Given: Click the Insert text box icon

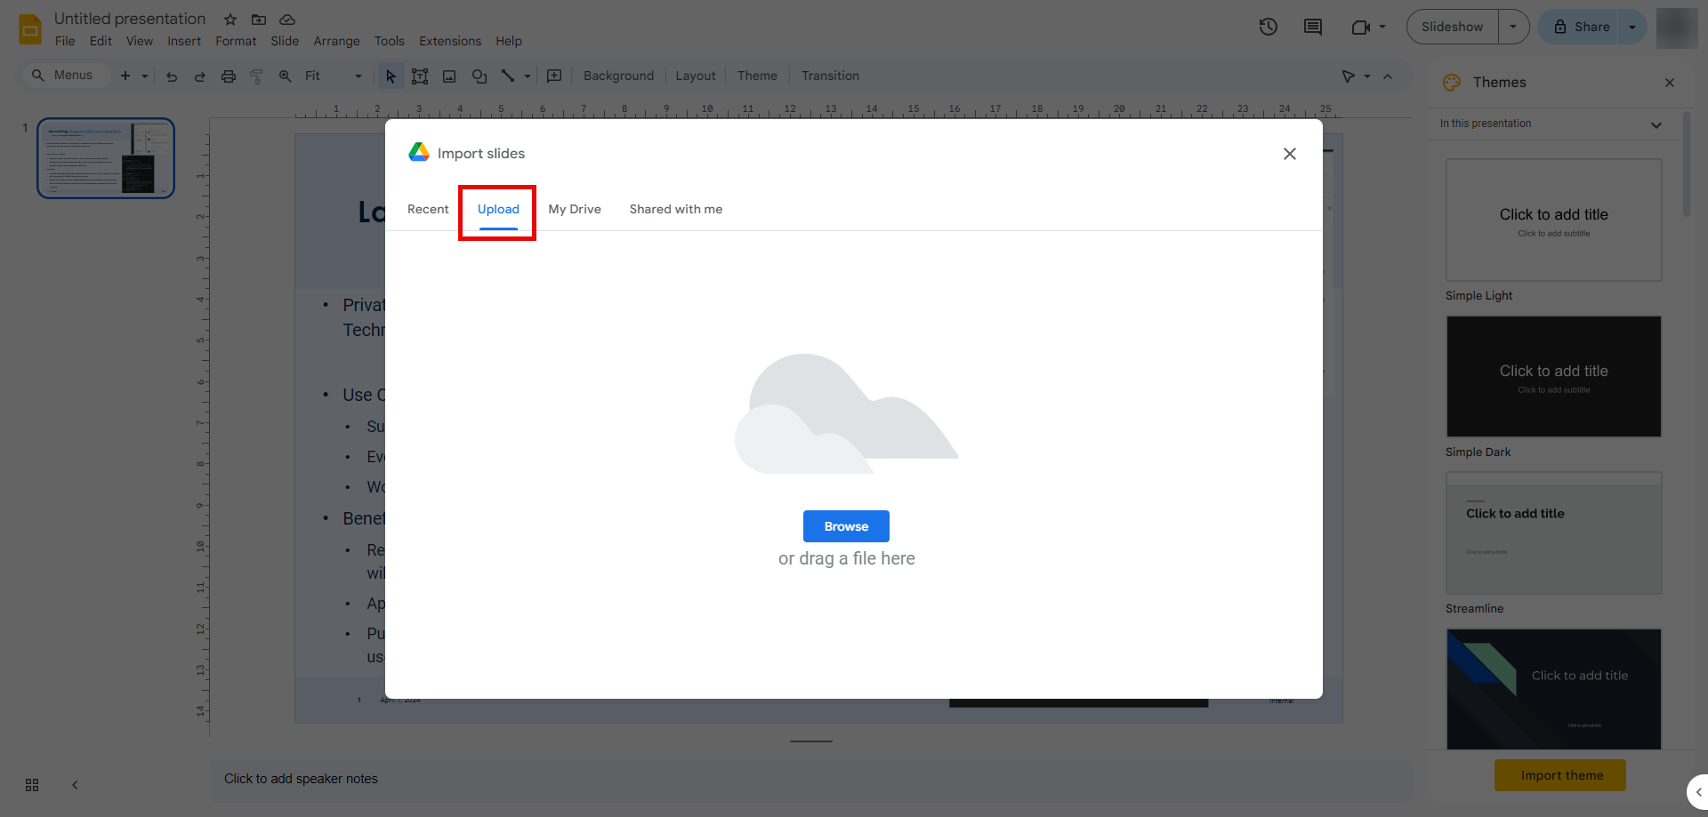Looking at the screenshot, I should point(420,76).
